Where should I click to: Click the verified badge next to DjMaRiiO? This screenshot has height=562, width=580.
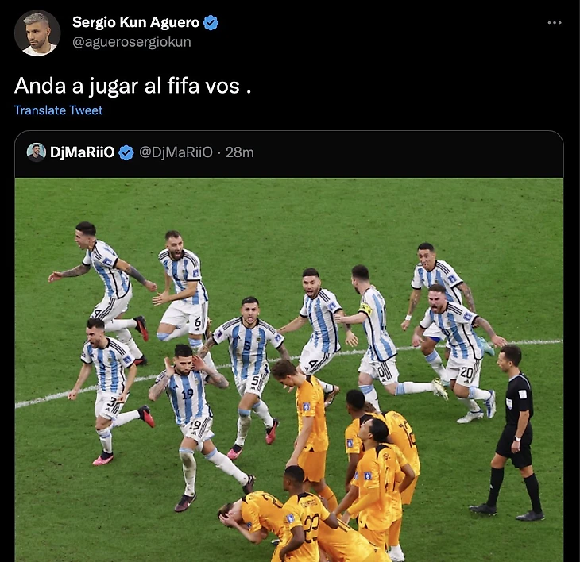pyautogui.click(x=126, y=152)
